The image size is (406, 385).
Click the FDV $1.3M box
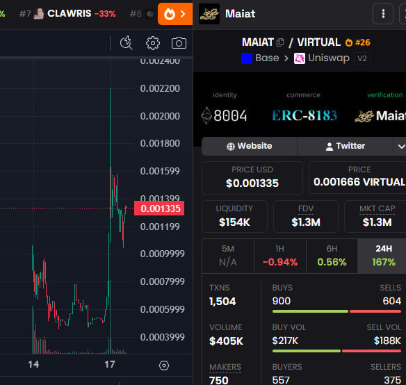coord(306,216)
